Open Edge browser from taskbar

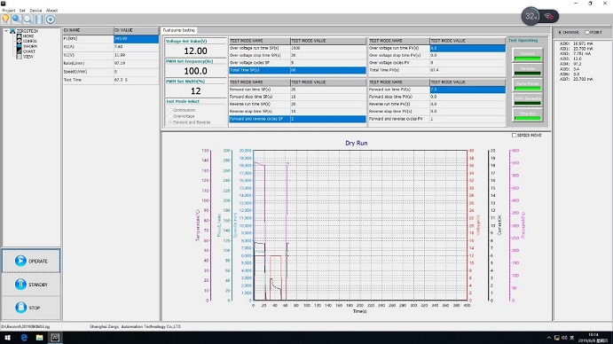24,338
